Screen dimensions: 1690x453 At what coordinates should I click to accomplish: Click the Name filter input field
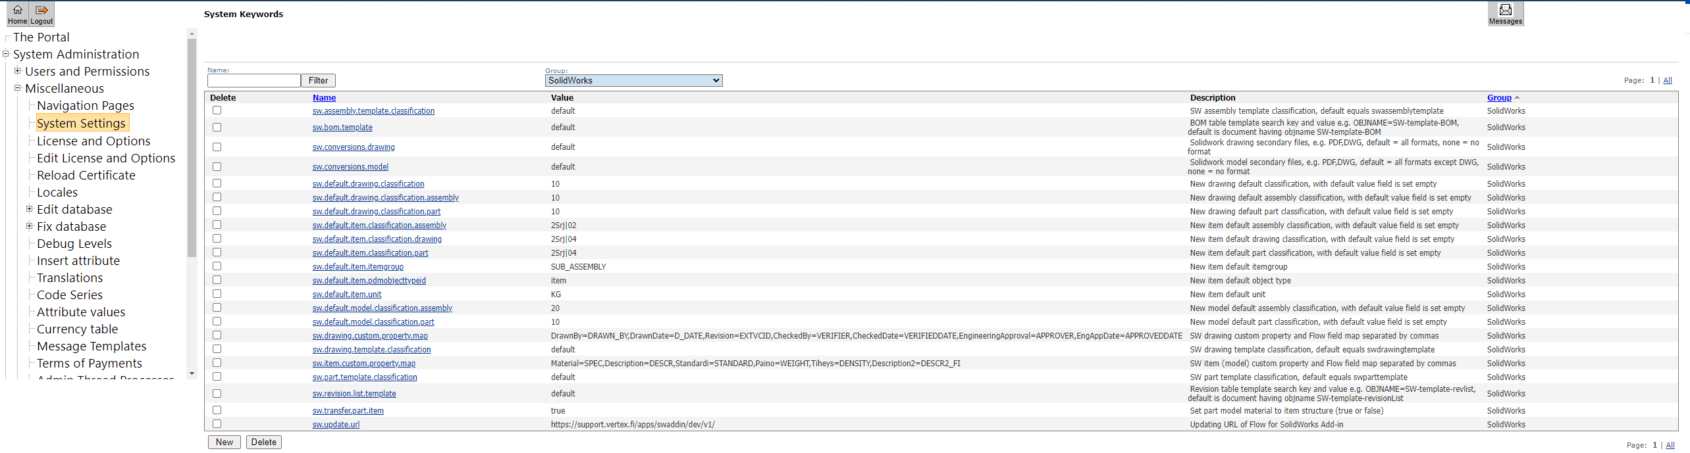tap(253, 80)
